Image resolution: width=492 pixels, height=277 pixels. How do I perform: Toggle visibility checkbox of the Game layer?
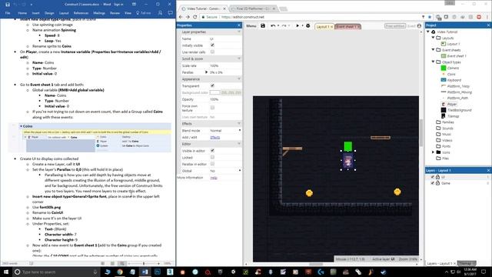(432, 183)
